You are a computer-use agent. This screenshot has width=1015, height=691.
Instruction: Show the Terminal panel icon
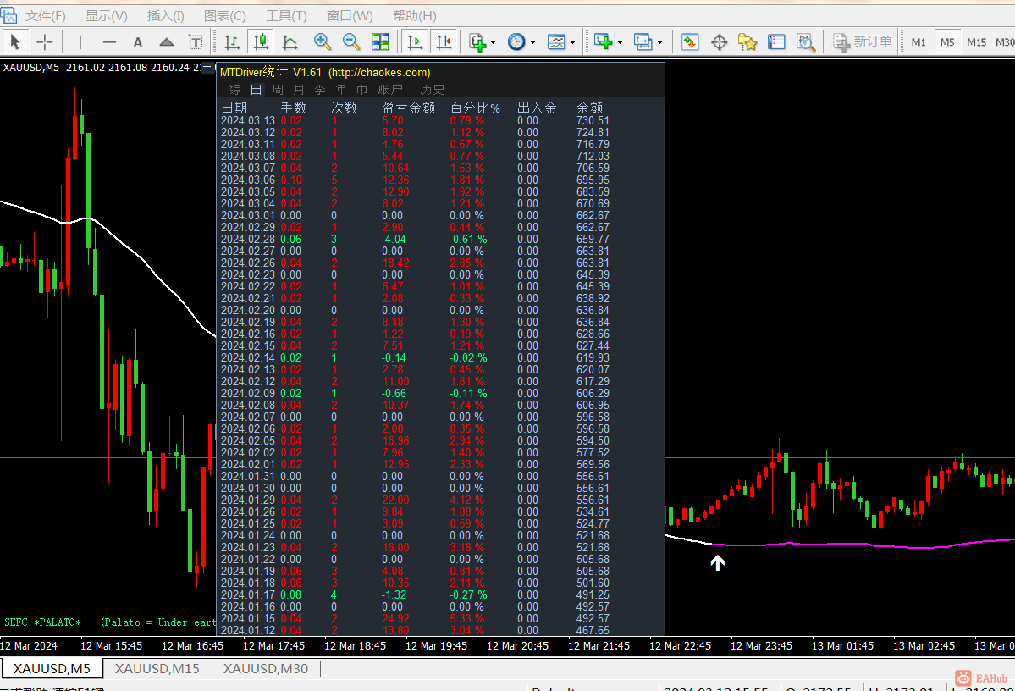pyautogui.click(x=776, y=42)
